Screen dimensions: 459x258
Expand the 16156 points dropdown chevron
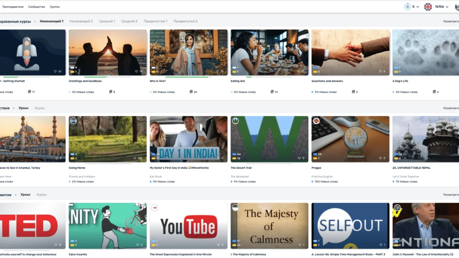(447, 7)
